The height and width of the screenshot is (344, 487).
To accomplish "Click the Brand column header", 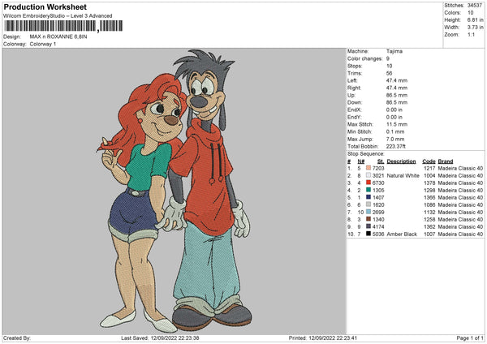I will click(x=446, y=161).
